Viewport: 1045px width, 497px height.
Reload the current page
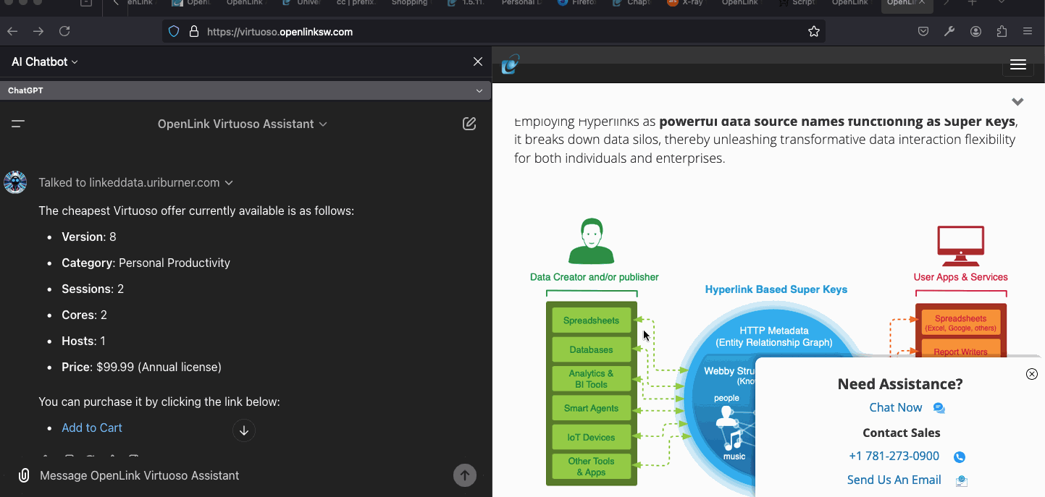64,32
